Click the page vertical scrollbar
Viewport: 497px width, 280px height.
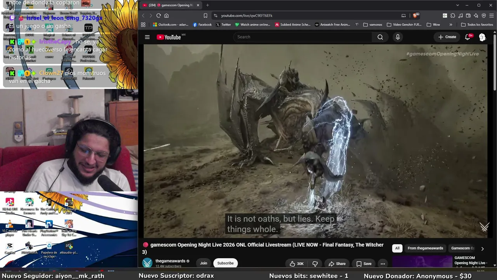pyautogui.click(x=495, y=62)
